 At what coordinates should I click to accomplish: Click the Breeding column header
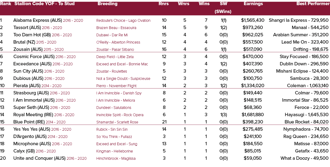click(x=108, y=4)
